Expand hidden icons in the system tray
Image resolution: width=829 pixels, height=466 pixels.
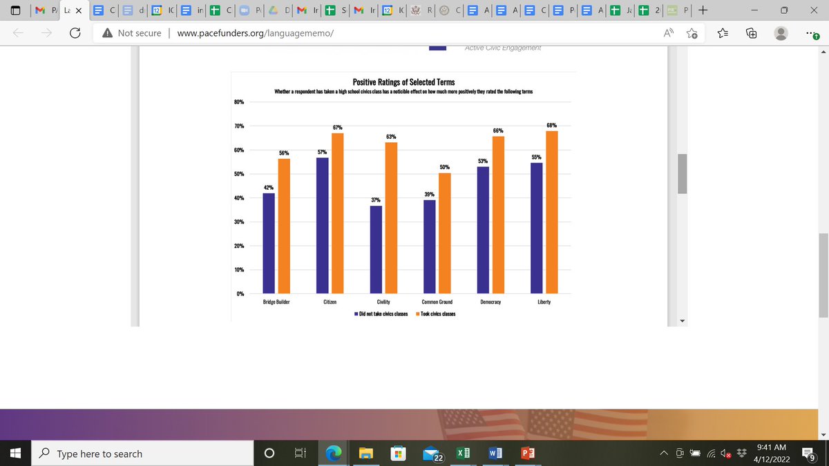[x=663, y=454]
